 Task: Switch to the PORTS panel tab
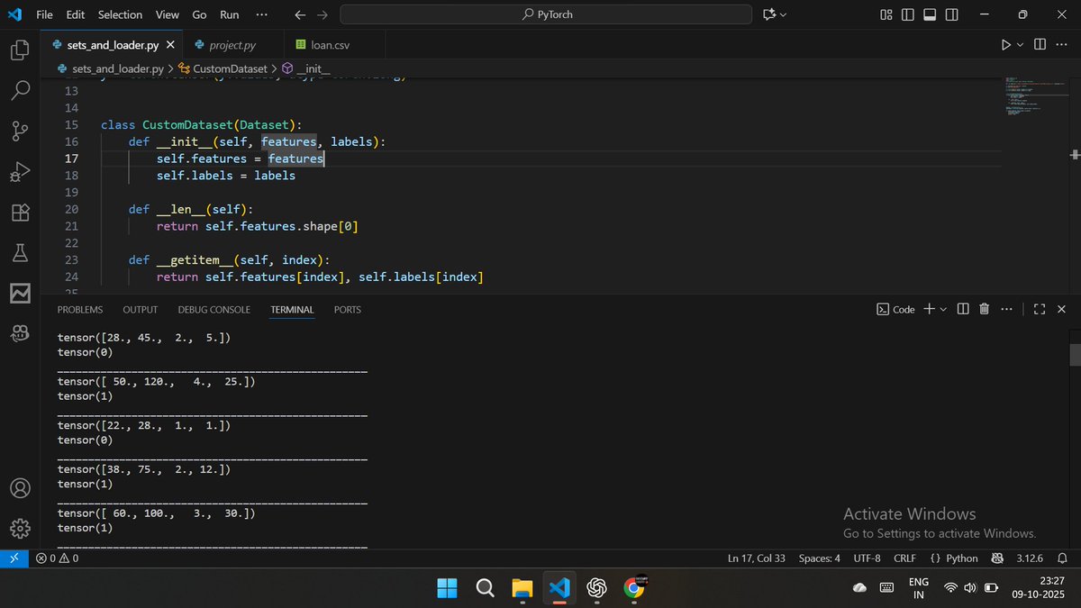point(348,309)
